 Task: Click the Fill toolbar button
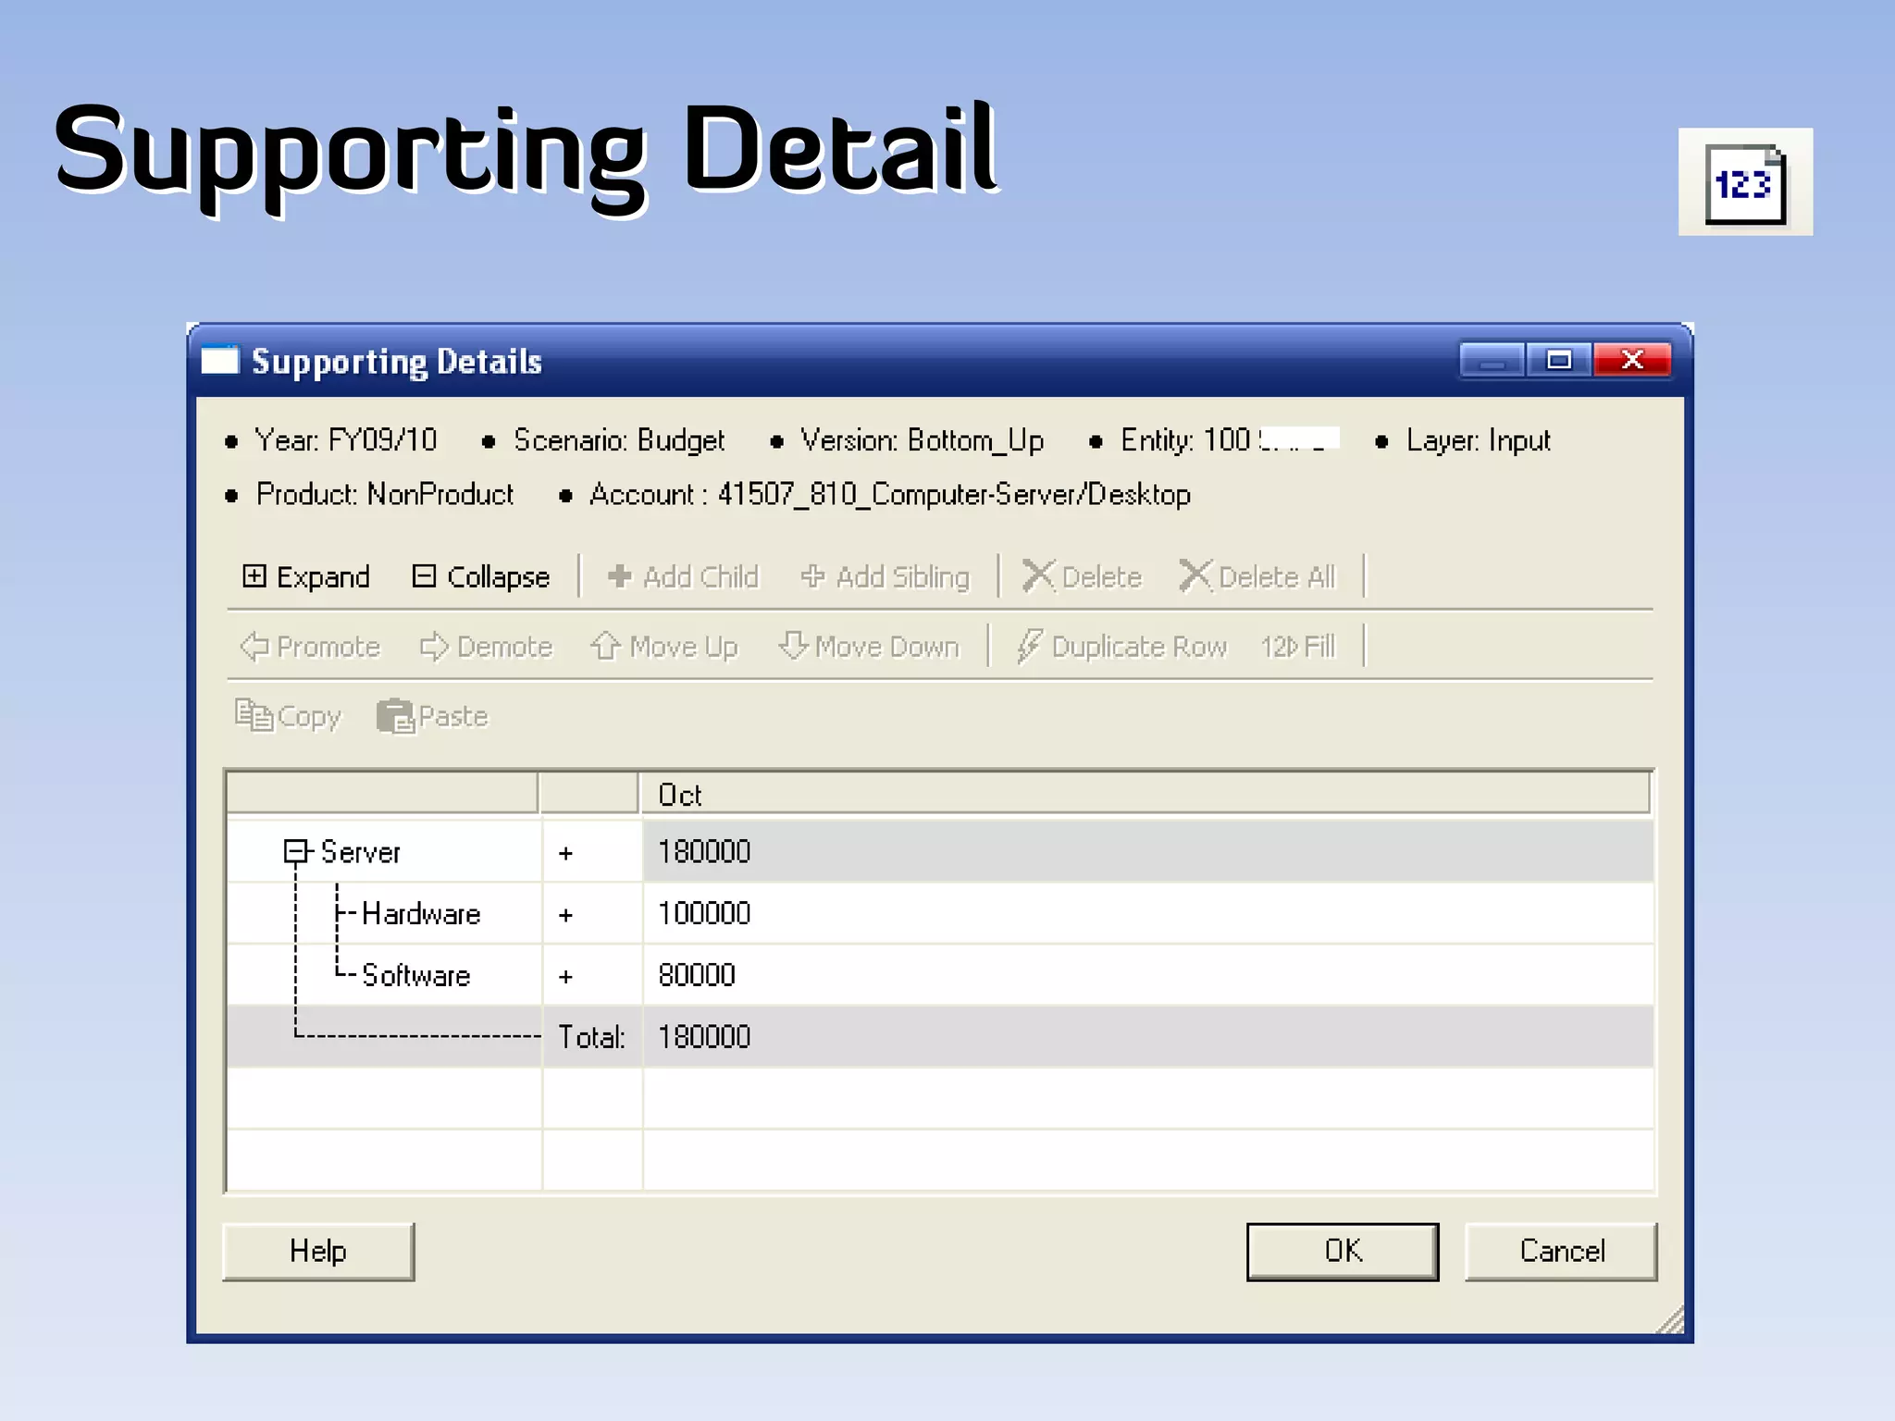pyautogui.click(x=1299, y=646)
